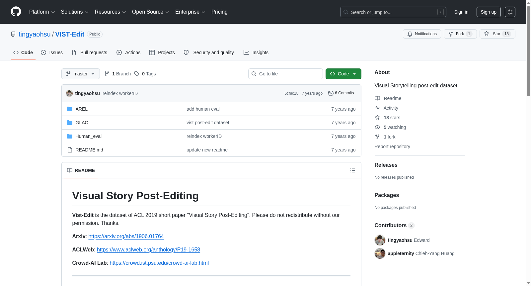Open the ACLWeb anthology P19-1658 link
This screenshot has height=286, width=531.
point(148,249)
